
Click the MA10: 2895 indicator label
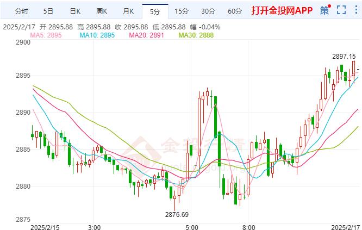[97, 35]
